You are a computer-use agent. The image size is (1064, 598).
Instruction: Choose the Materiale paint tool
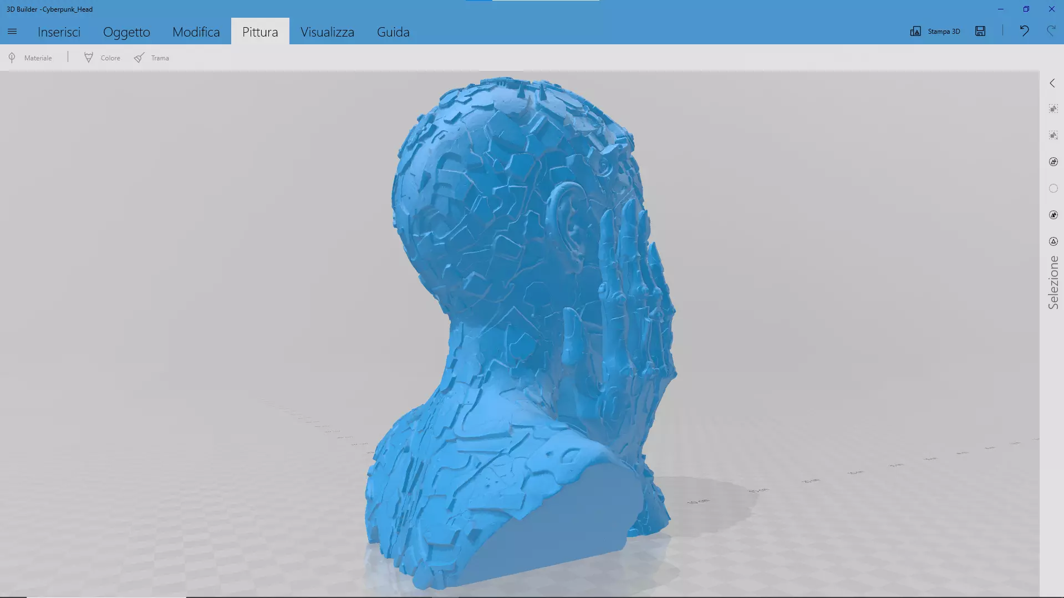point(30,58)
